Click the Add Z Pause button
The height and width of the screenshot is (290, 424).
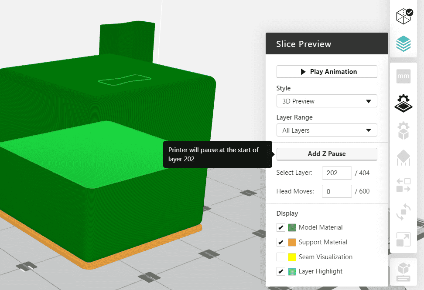click(x=327, y=154)
